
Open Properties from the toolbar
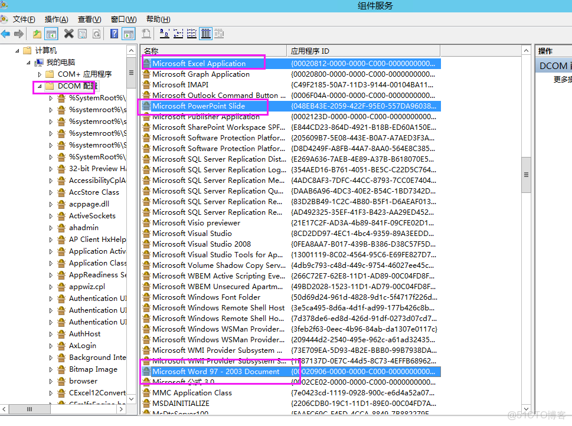83,34
